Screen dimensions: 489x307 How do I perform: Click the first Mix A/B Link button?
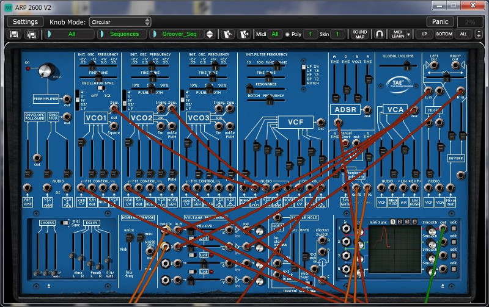204,239
